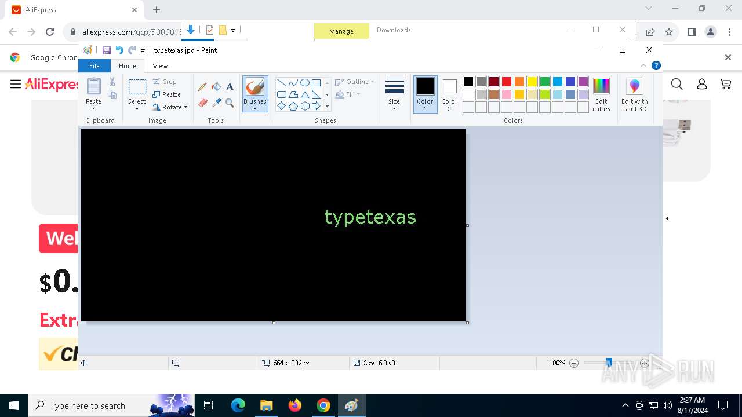Open the Rotate dropdown
742x417 pixels.
click(170, 107)
